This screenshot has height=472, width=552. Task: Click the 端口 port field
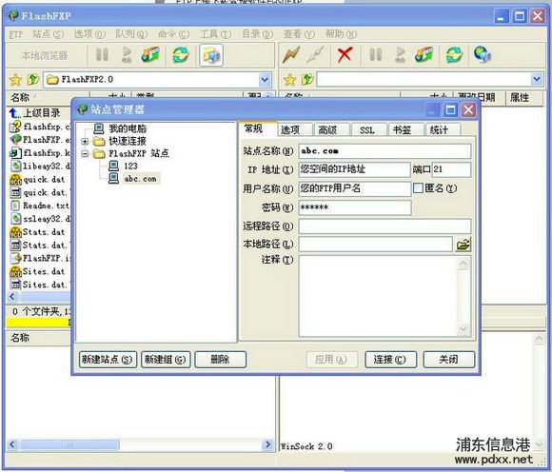point(451,169)
